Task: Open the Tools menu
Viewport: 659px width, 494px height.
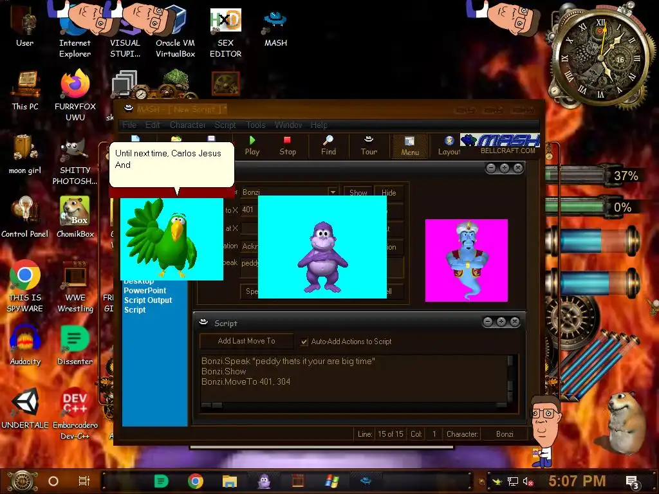Action: [x=255, y=125]
